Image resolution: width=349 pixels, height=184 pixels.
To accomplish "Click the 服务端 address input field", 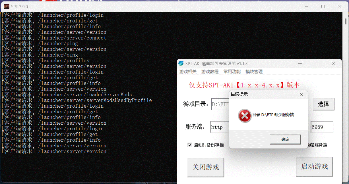I will coord(220,127).
